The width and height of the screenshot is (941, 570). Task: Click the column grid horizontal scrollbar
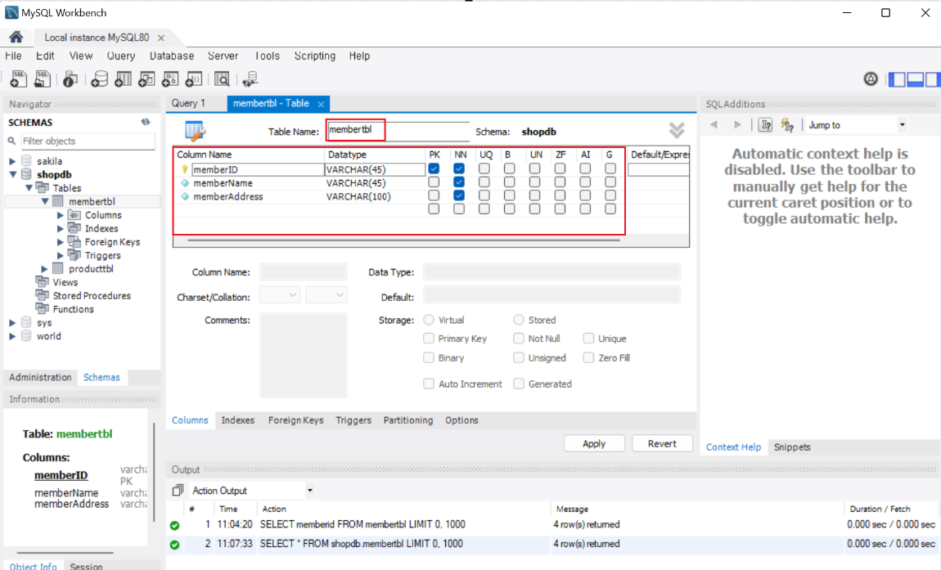[404, 240]
